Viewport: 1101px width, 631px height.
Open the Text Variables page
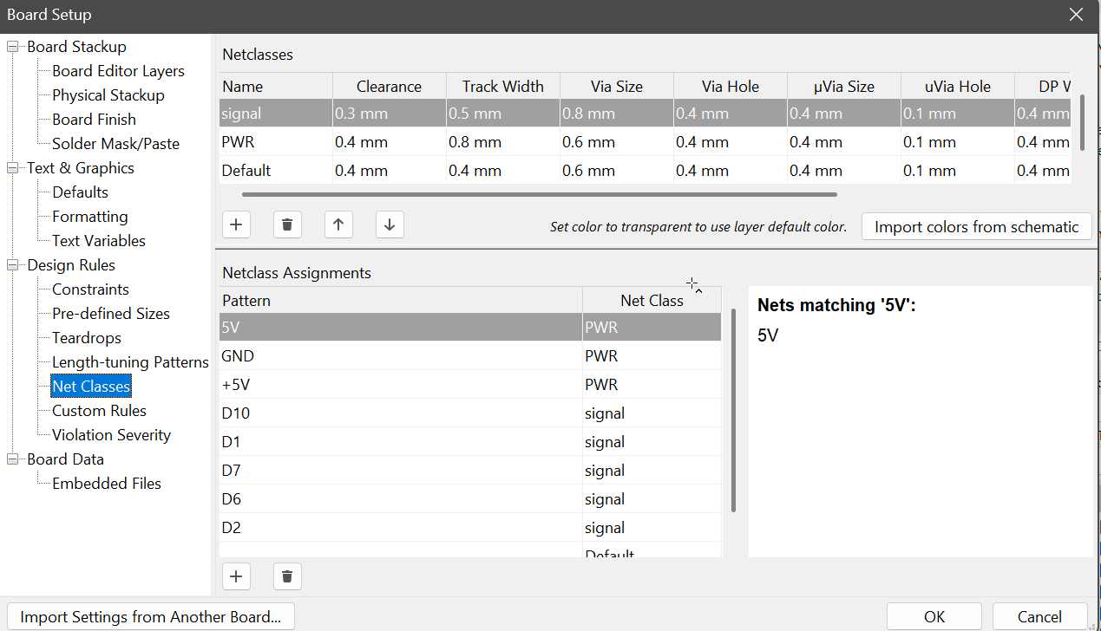click(x=98, y=241)
